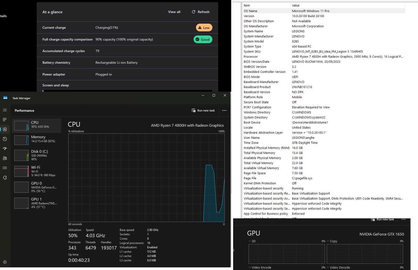
Task: Open Task Manager hamburger navigation menu
Action: tap(5, 110)
